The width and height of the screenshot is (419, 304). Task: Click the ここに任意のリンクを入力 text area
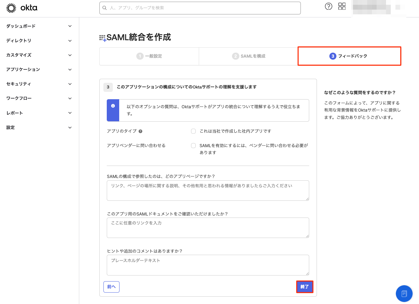pos(208,228)
